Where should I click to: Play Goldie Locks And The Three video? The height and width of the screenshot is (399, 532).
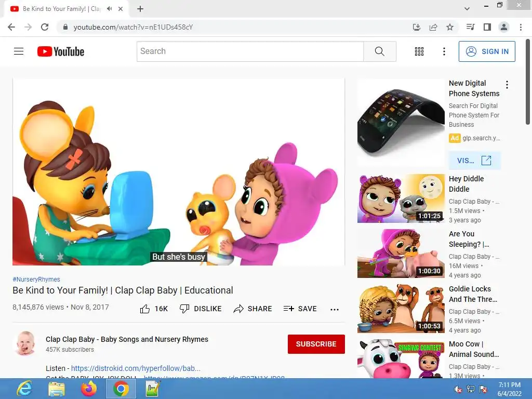pos(401,309)
